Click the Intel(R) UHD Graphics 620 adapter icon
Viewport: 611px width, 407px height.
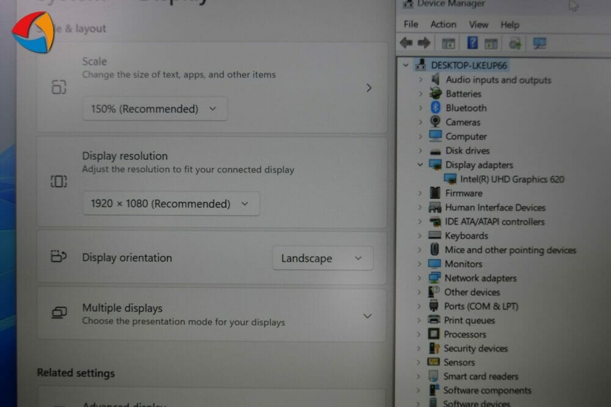pyautogui.click(x=450, y=179)
